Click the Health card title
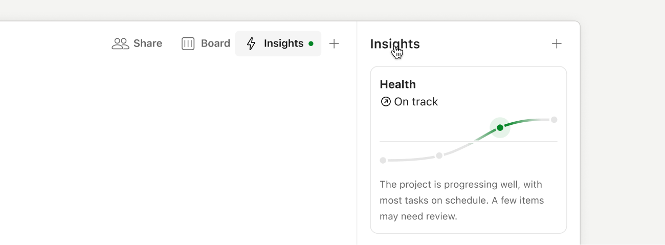 (x=397, y=84)
